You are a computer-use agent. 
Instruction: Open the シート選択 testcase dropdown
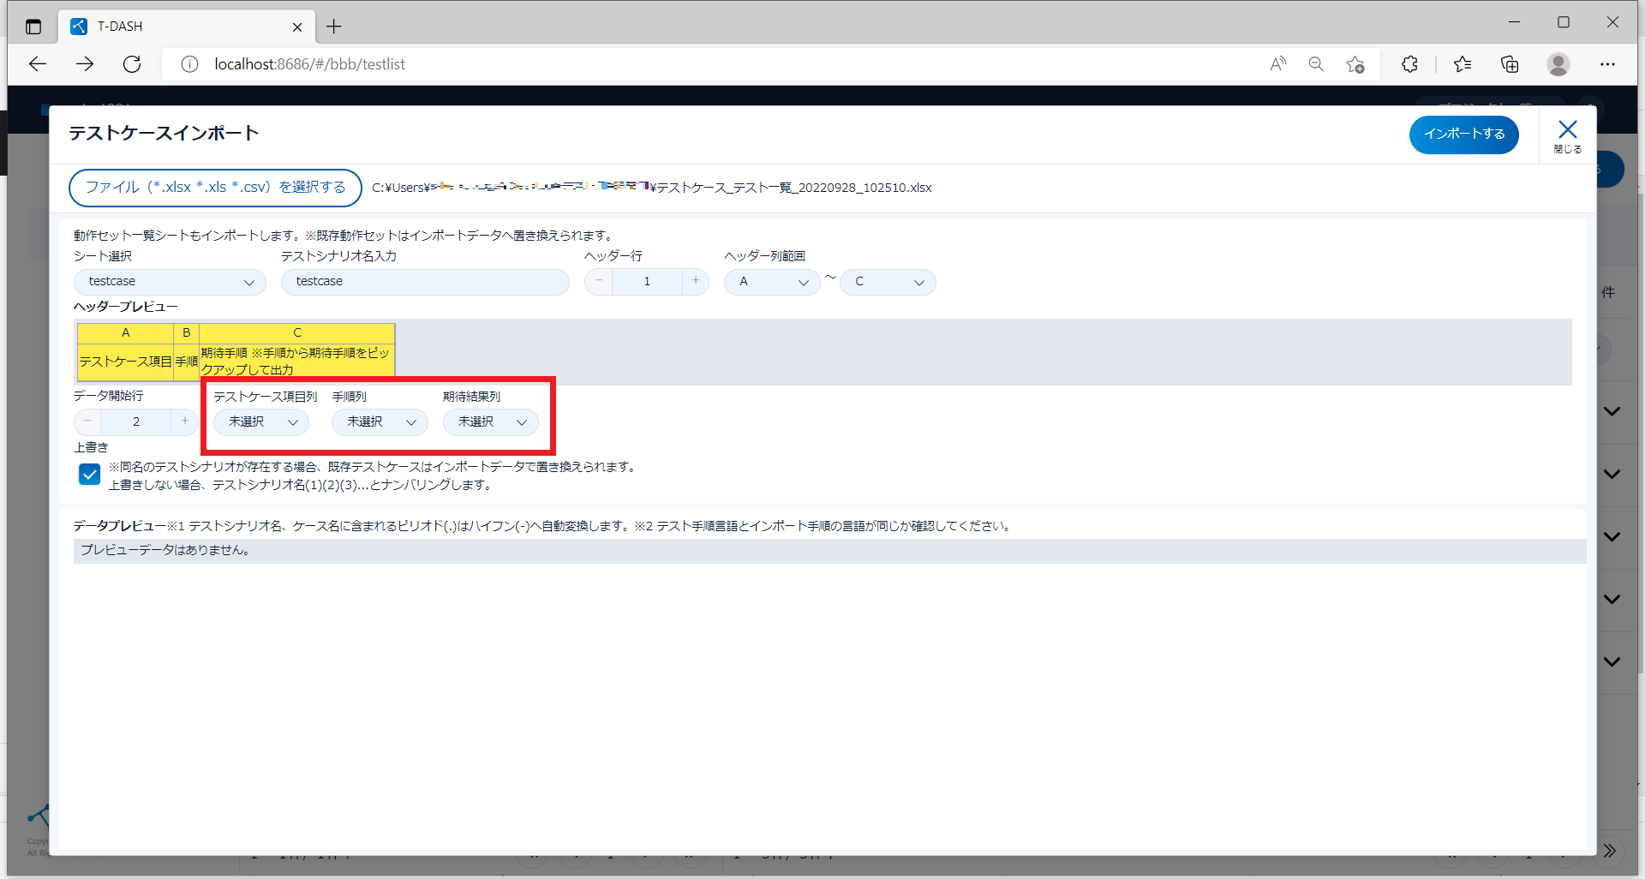(170, 282)
